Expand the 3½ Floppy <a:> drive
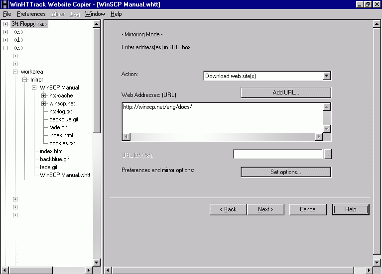 pyautogui.click(x=5, y=24)
